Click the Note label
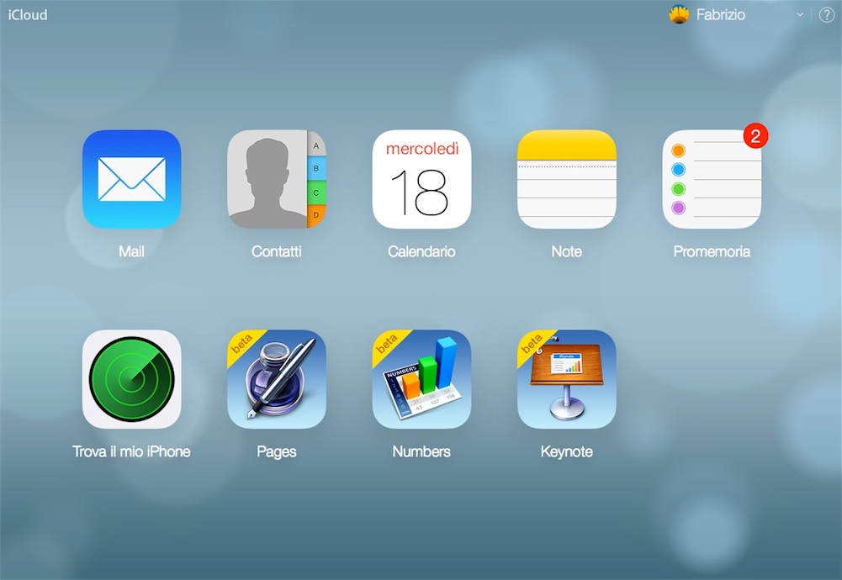Viewport: 842px width, 580px height. [x=567, y=251]
